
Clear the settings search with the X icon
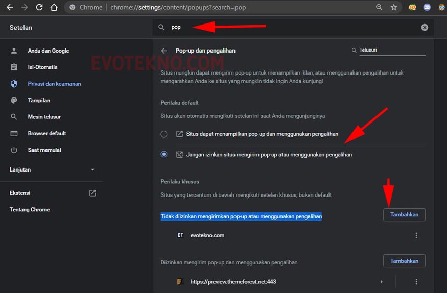click(425, 28)
